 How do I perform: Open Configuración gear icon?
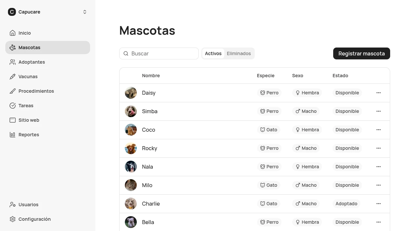pos(13,219)
